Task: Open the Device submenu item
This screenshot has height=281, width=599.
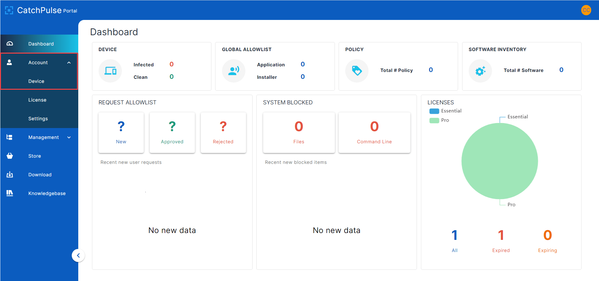Action: pyautogui.click(x=36, y=81)
